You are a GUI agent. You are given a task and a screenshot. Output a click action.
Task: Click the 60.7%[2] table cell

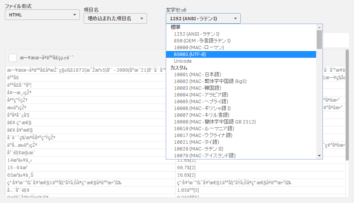click(186, 168)
